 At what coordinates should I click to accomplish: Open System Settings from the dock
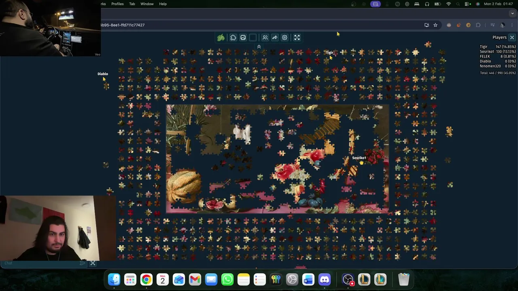[x=292, y=279]
